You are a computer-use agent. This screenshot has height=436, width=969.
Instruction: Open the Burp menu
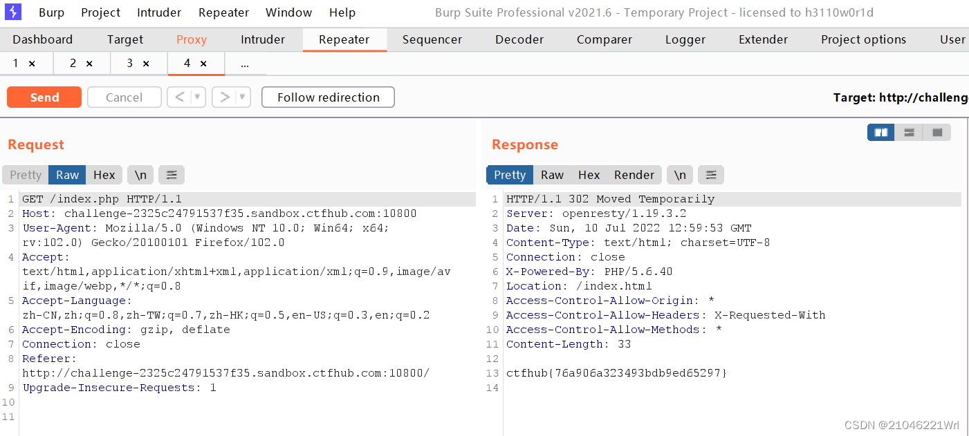click(x=51, y=12)
